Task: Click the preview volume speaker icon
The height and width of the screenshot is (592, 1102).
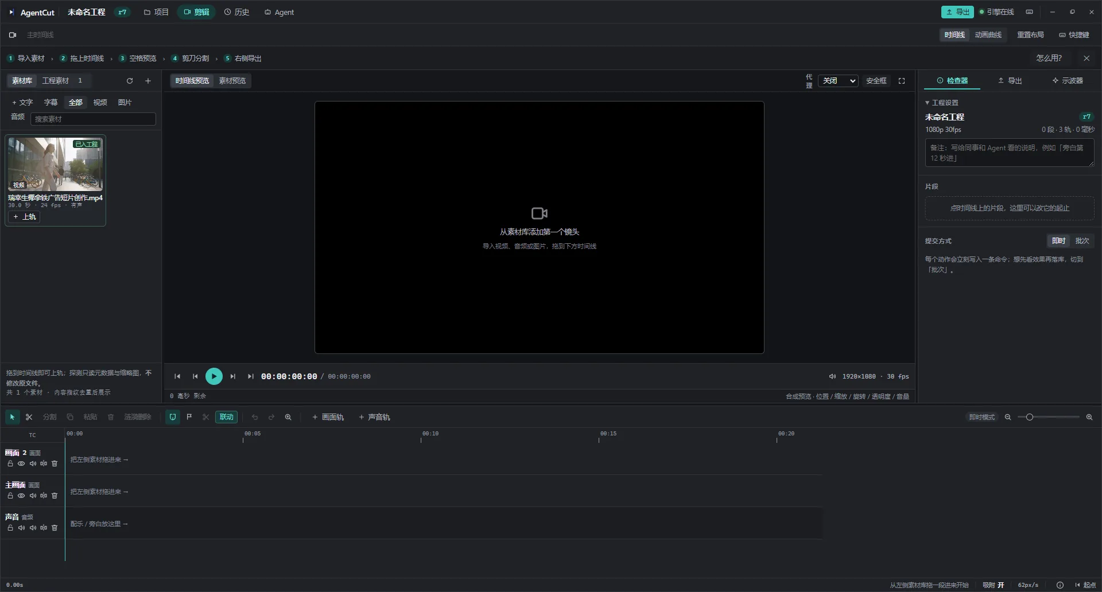Action: [x=832, y=376]
